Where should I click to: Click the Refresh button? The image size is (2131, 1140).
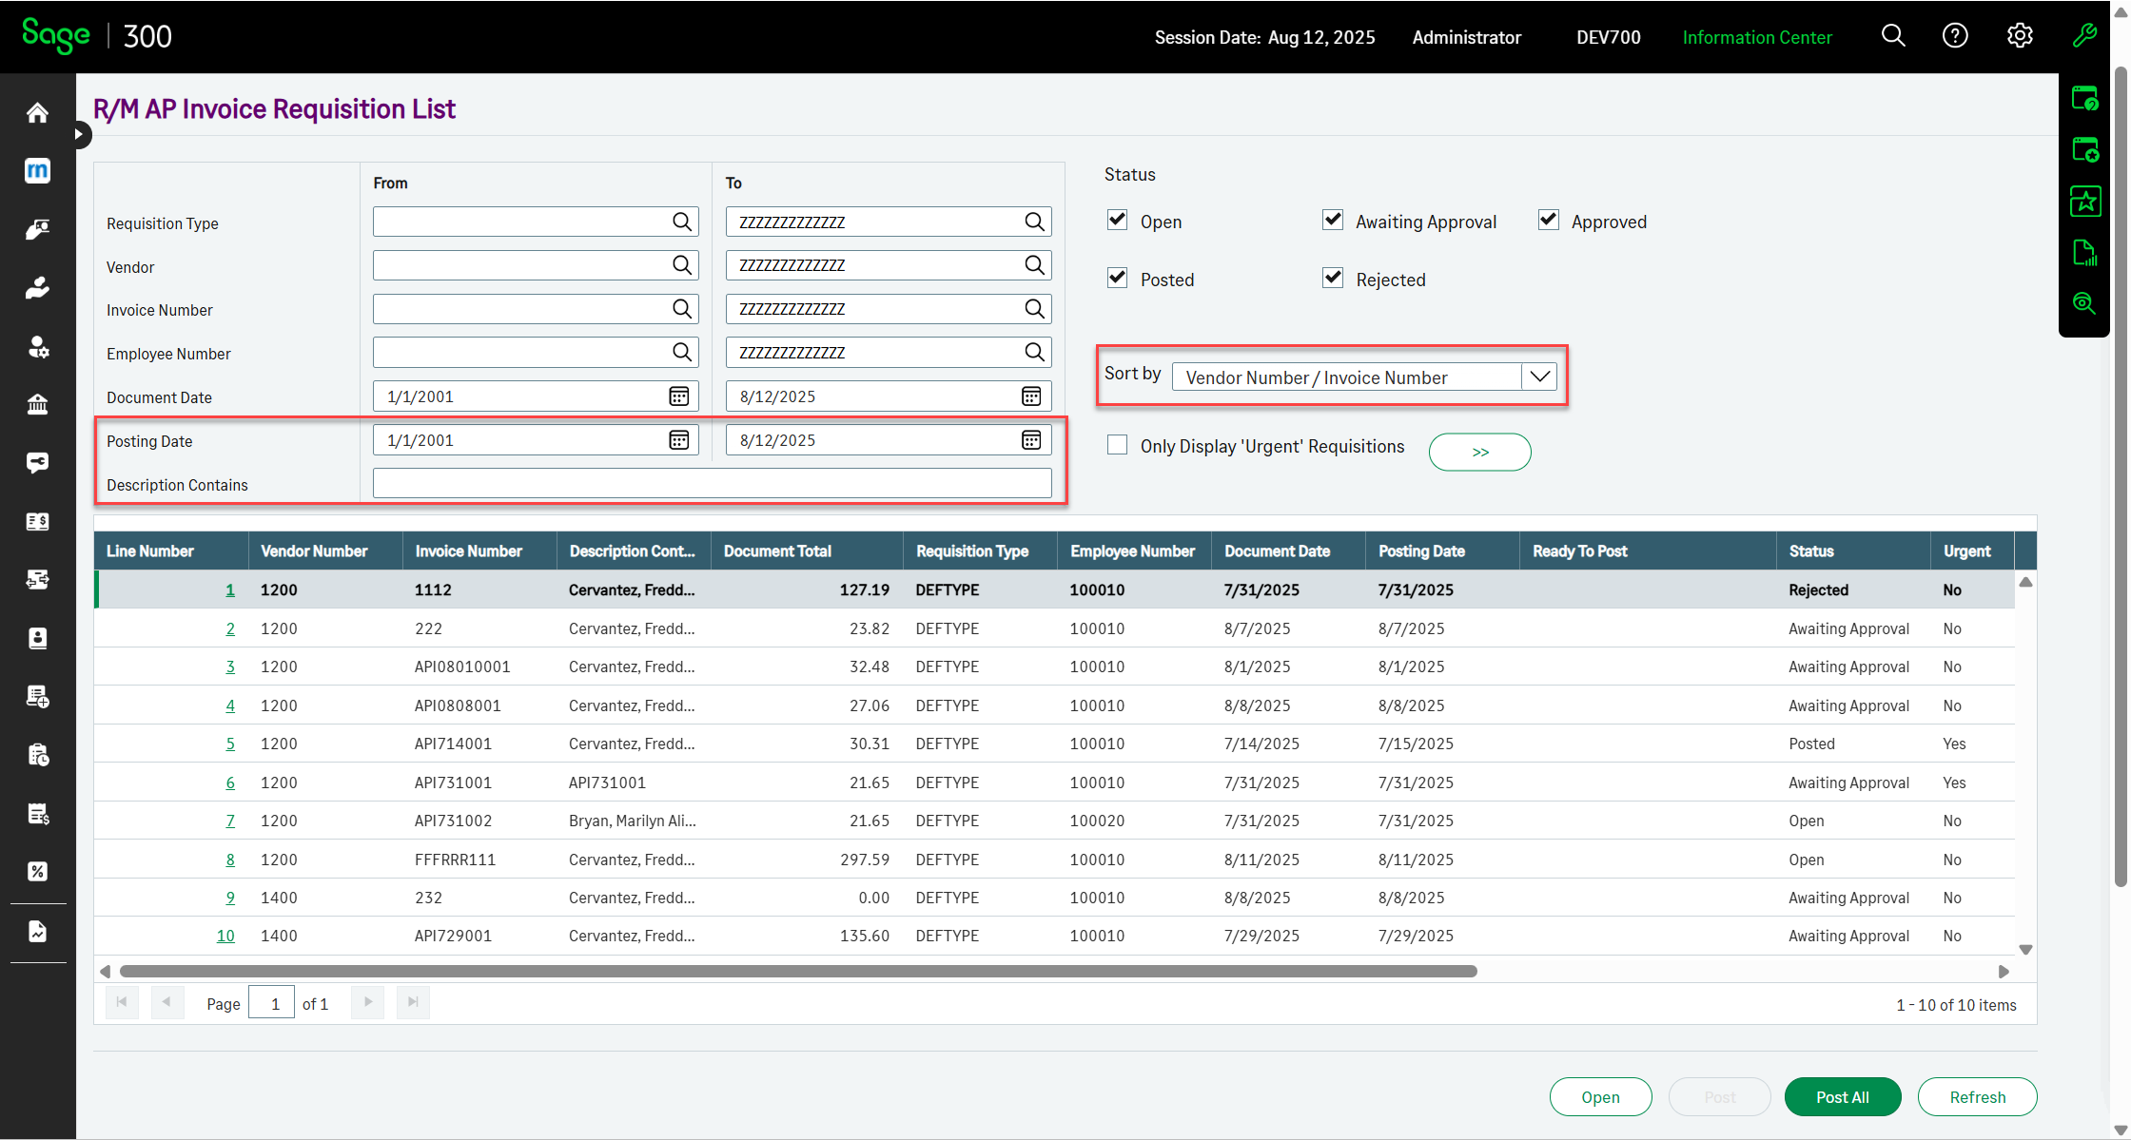click(x=1978, y=1096)
